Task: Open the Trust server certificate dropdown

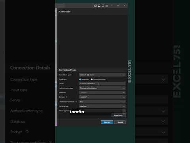Action: pos(102,102)
